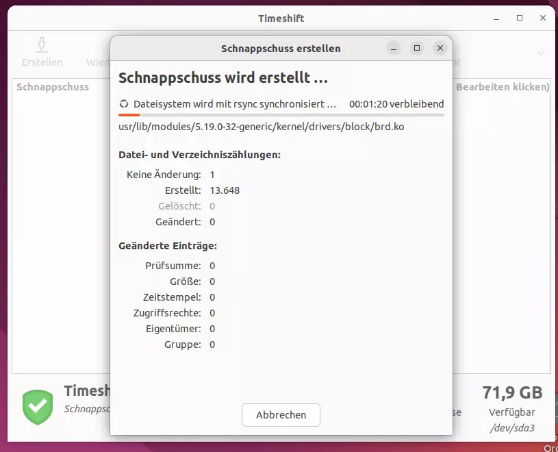The width and height of the screenshot is (558, 452).
Task: Select the Bearbeiten klicken column header
Action: pos(504,87)
